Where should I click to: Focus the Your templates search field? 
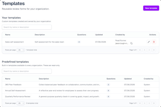tap(27, 27)
